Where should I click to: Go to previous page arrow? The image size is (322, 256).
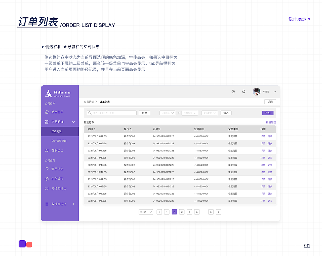159,212
